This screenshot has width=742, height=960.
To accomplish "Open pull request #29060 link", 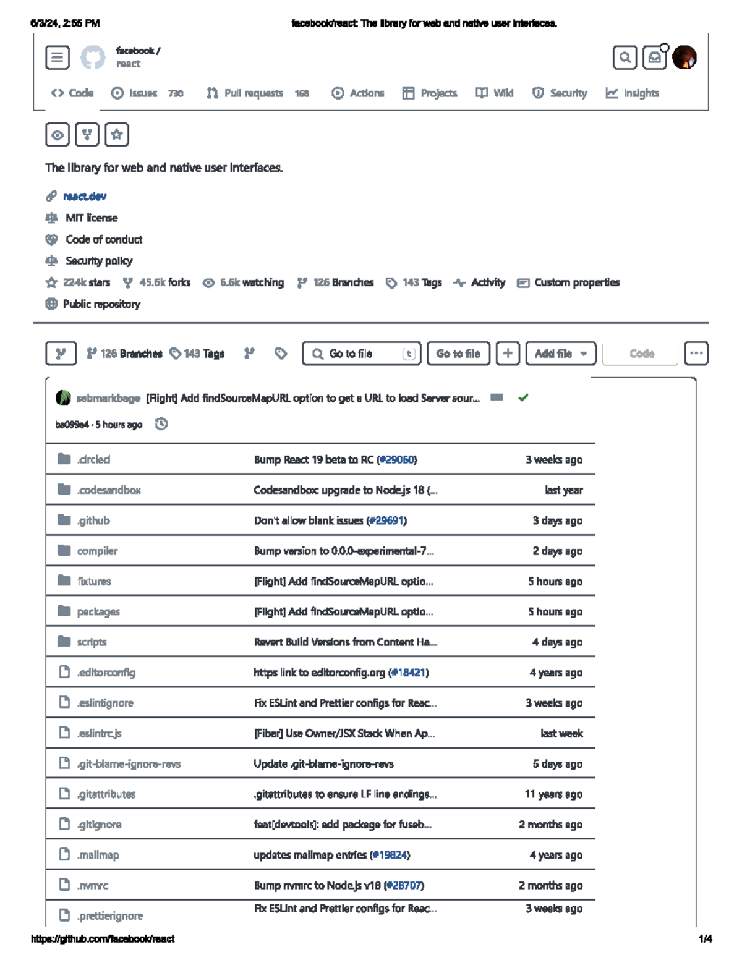I will coord(397,459).
